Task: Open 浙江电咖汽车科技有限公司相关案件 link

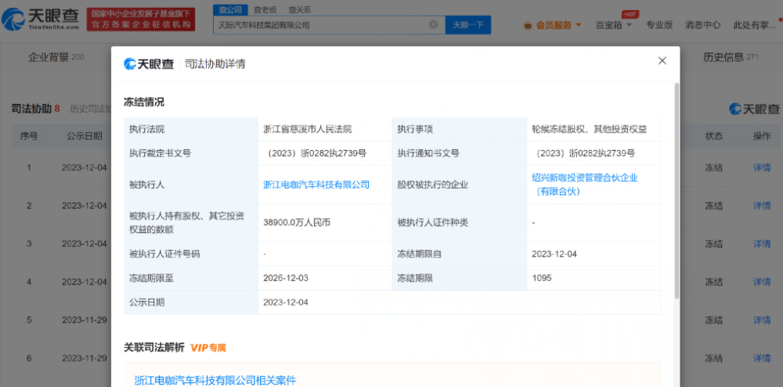Action: [215, 381]
